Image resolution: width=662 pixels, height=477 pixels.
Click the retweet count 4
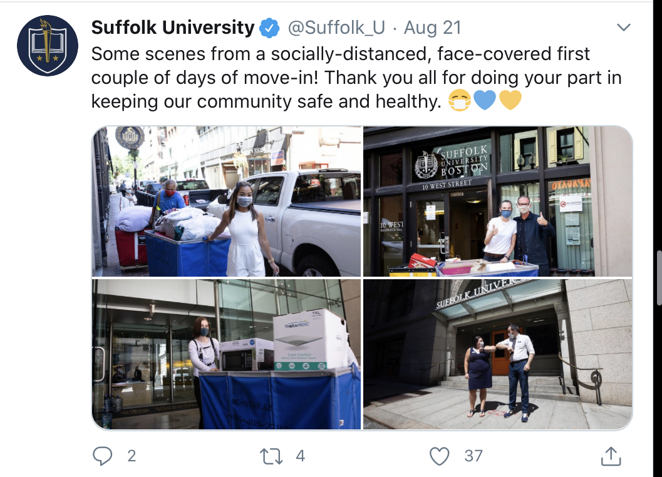[x=300, y=456]
